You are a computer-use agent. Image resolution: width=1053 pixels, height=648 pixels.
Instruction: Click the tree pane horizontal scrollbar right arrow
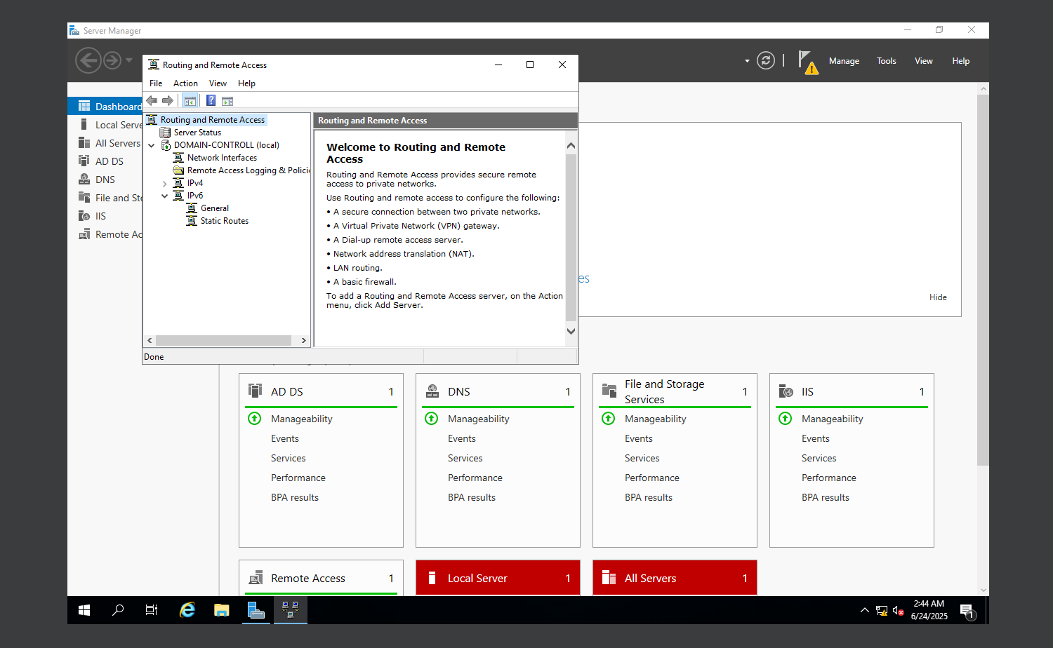pyautogui.click(x=303, y=341)
